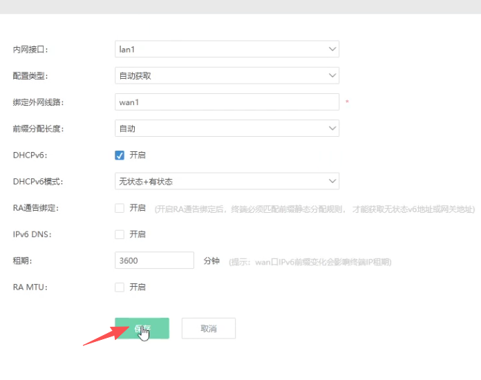This screenshot has width=481, height=380.
Task: Click the green 保存 button
Action: [142, 328]
